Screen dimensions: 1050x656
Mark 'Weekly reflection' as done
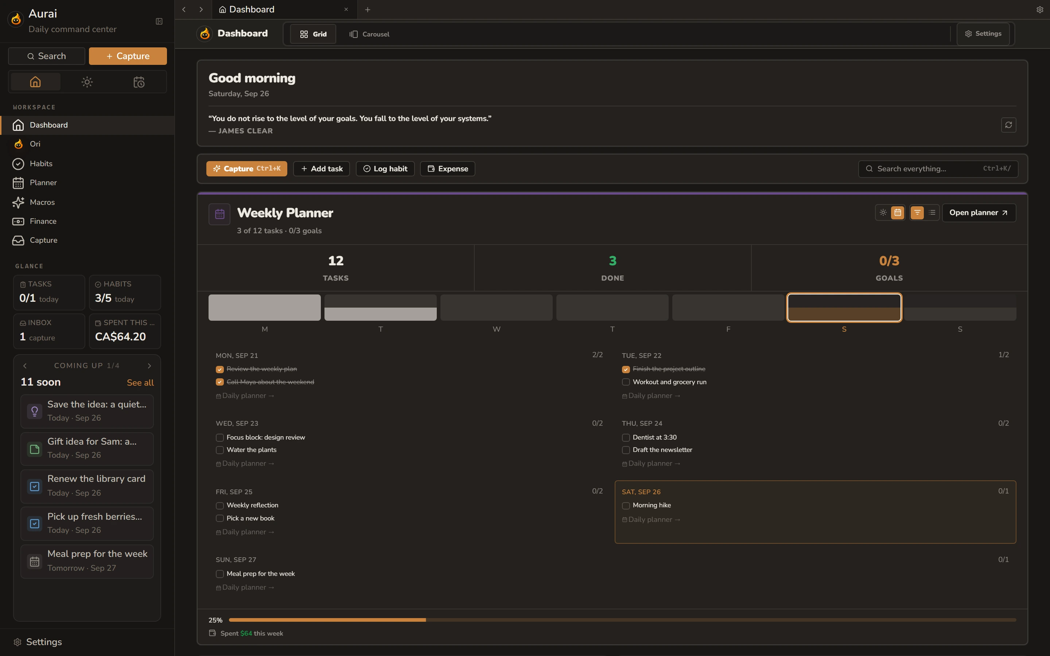coord(219,505)
